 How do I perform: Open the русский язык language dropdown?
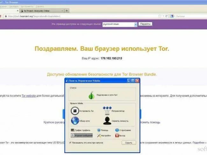(120, 24)
